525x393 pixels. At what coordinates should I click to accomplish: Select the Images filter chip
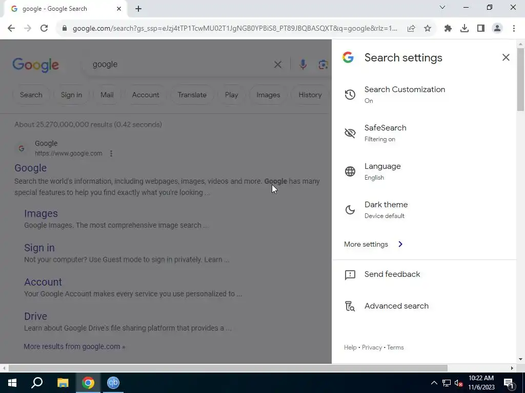[x=268, y=95]
